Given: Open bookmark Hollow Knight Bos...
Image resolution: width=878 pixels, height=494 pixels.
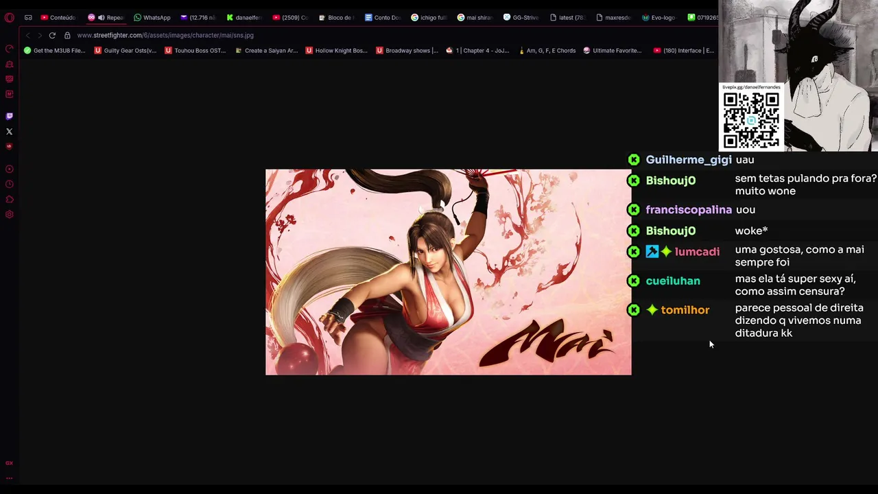Looking at the screenshot, I should 337,51.
